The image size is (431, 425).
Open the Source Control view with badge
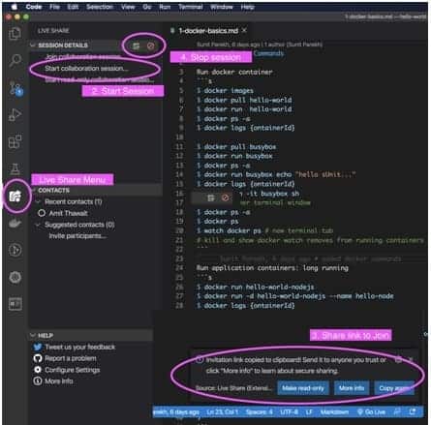tap(15, 88)
